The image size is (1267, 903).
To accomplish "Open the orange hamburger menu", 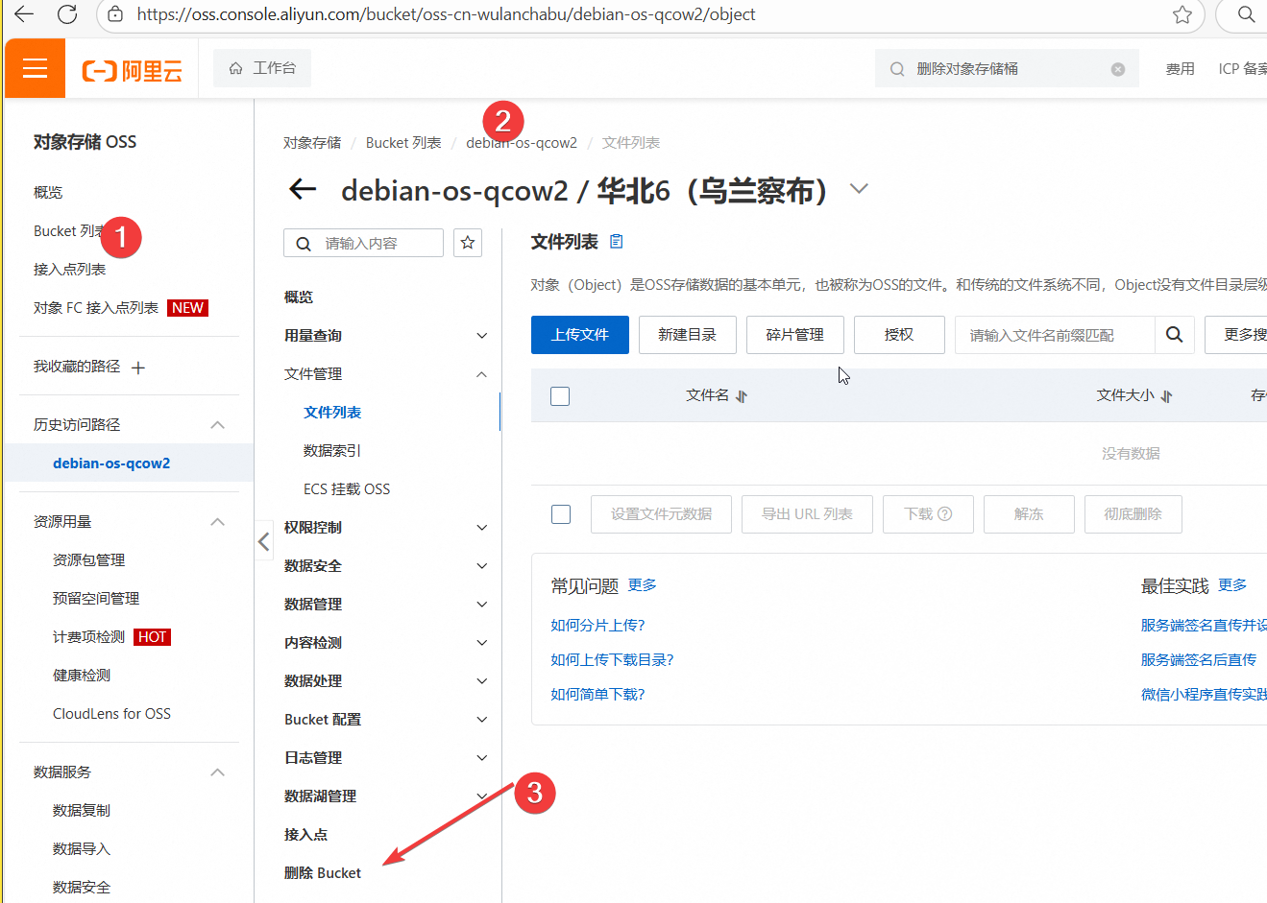I will point(35,68).
